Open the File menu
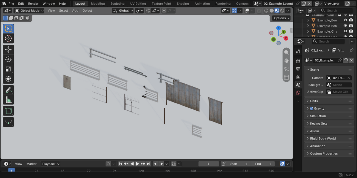 (11, 4)
